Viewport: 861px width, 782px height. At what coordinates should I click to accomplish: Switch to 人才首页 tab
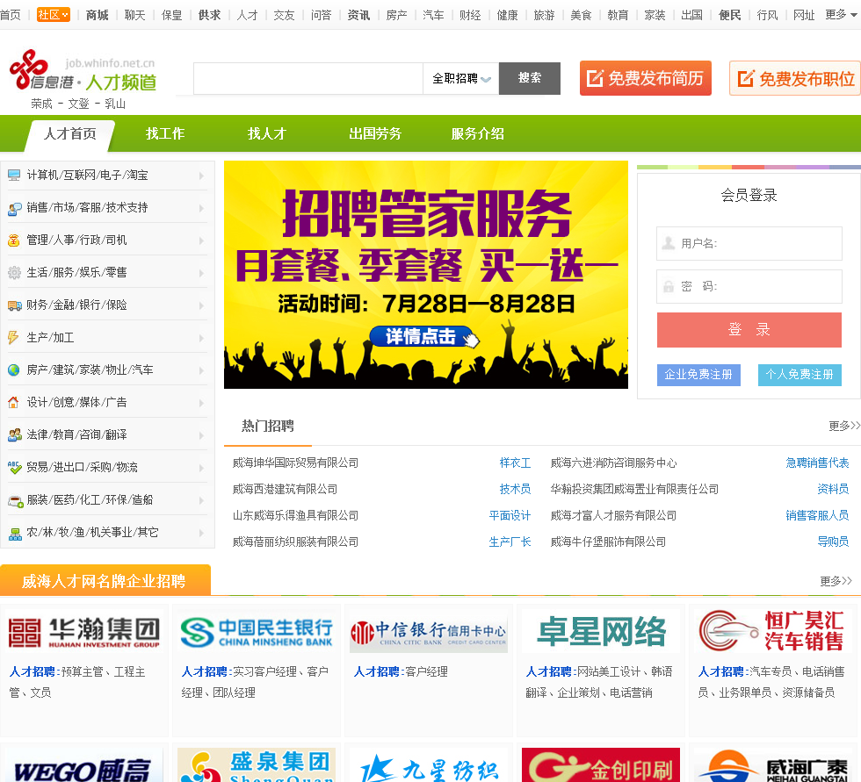point(69,134)
